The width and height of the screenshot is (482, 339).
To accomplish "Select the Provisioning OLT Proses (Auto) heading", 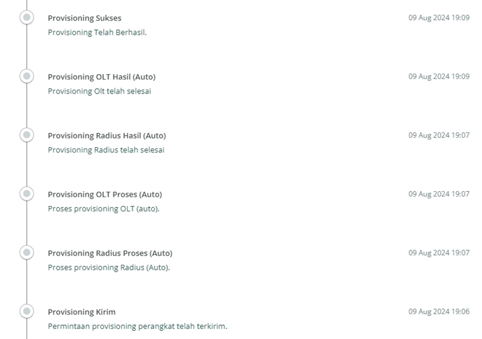I will (105, 195).
